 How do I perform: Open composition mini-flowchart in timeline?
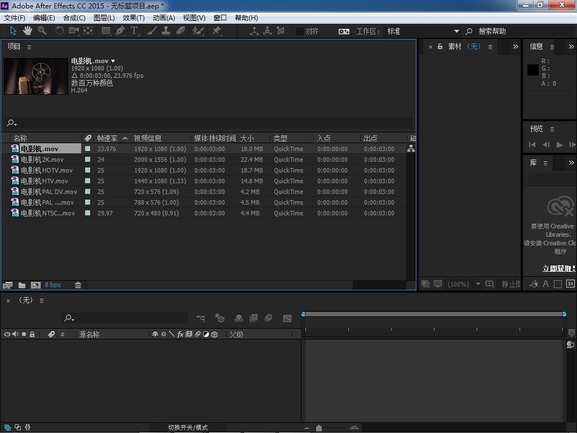[201, 318]
